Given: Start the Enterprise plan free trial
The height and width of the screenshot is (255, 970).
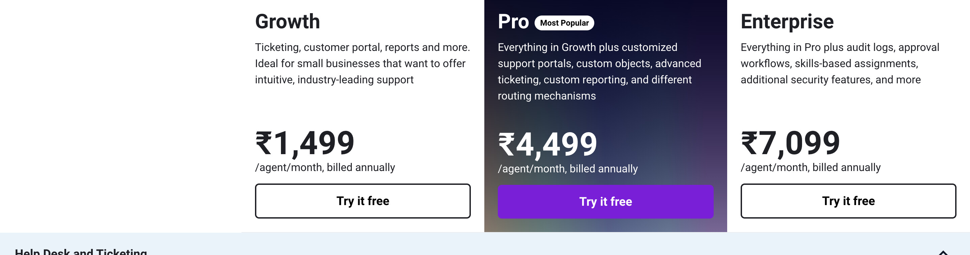Looking at the screenshot, I should [848, 201].
